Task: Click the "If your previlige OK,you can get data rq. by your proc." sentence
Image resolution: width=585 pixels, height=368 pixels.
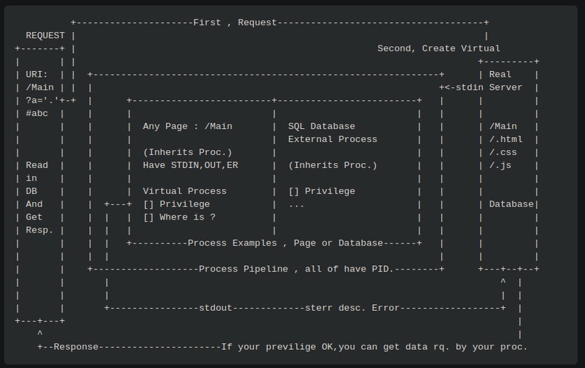Action: click(x=375, y=347)
